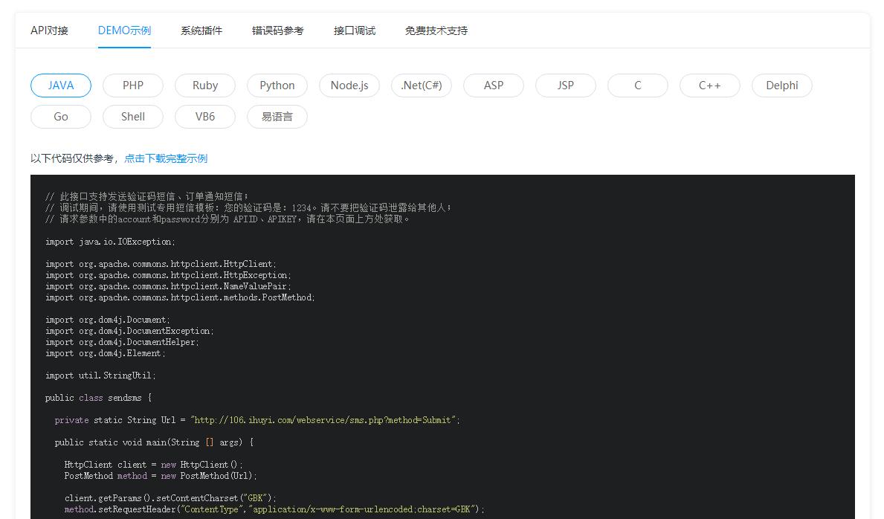Select the C++ sample code
884x519 pixels.
tap(709, 85)
